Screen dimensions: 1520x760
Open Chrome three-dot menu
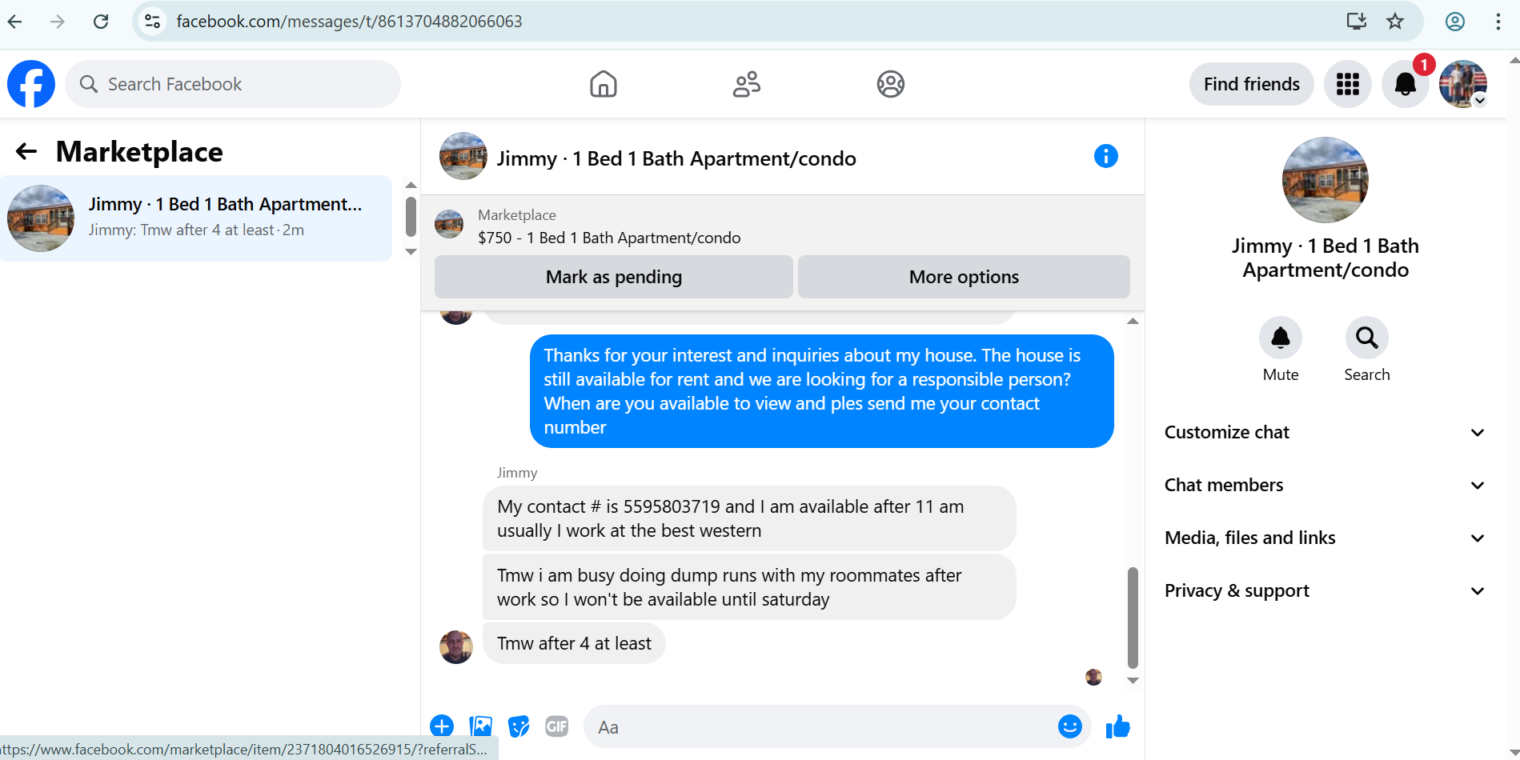(x=1498, y=22)
